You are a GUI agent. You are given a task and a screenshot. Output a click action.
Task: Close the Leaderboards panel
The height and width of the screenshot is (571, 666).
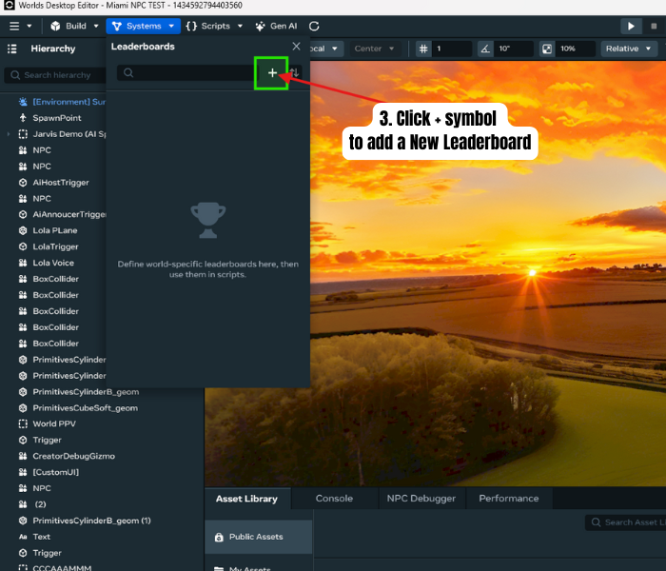[x=296, y=46]
